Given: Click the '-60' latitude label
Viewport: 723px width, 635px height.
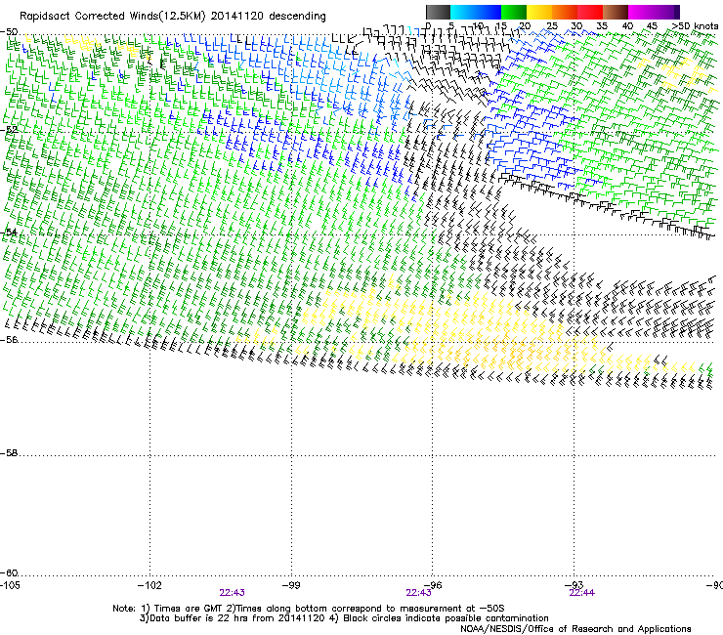Looking at the screenshot, I should [x=9, y=572].
